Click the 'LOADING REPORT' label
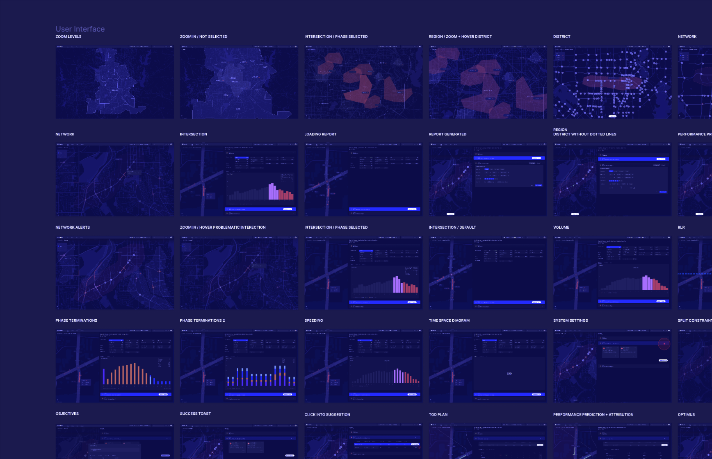 point(320,134)
